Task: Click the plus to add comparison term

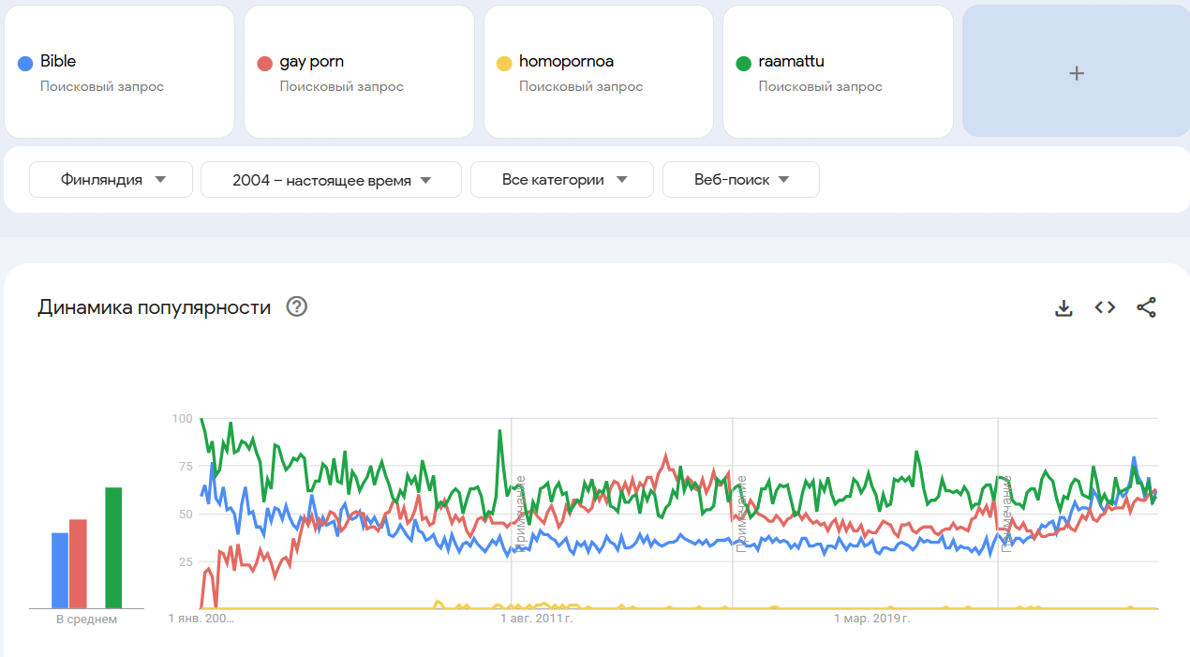Action: point(1077,72)
